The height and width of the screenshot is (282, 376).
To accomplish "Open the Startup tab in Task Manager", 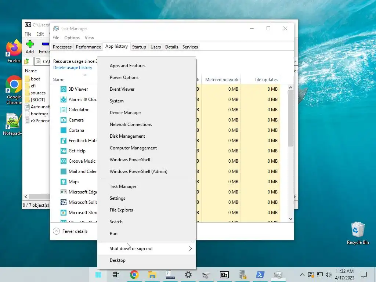I will point(139,47).
